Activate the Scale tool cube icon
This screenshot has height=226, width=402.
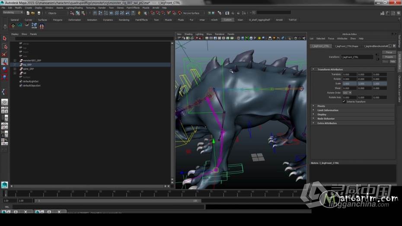(4, 77)
